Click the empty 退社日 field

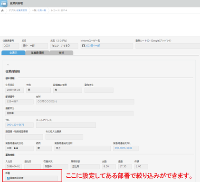(x=32, y=166)
